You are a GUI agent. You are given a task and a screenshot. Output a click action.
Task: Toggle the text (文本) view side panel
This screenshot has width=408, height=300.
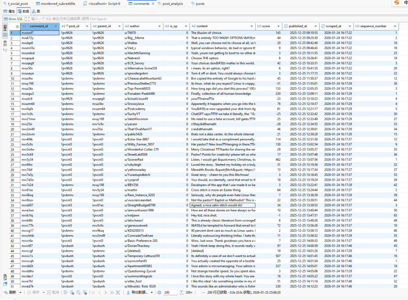pyautogui.click(x=5, y=43)
